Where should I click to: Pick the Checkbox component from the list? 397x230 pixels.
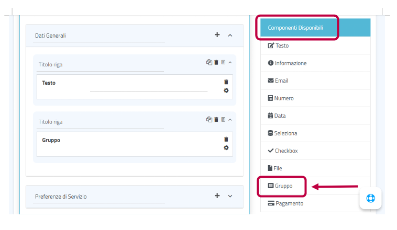point(282,151)
